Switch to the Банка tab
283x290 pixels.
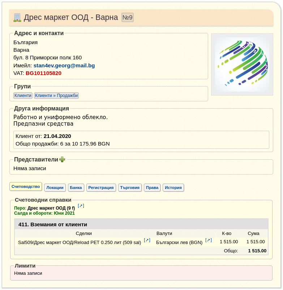[76, 188]
